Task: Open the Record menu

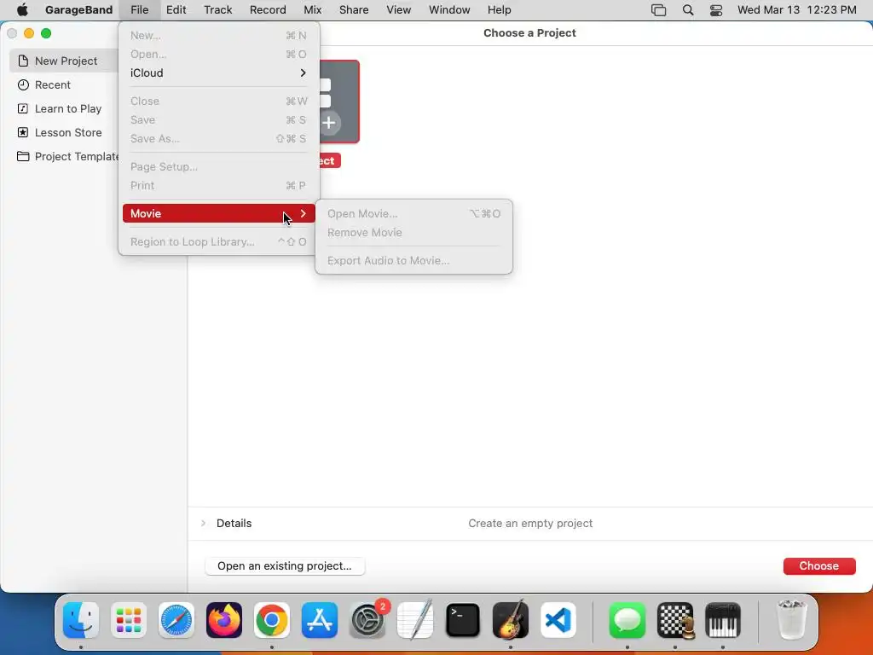Action: point(268,9)
